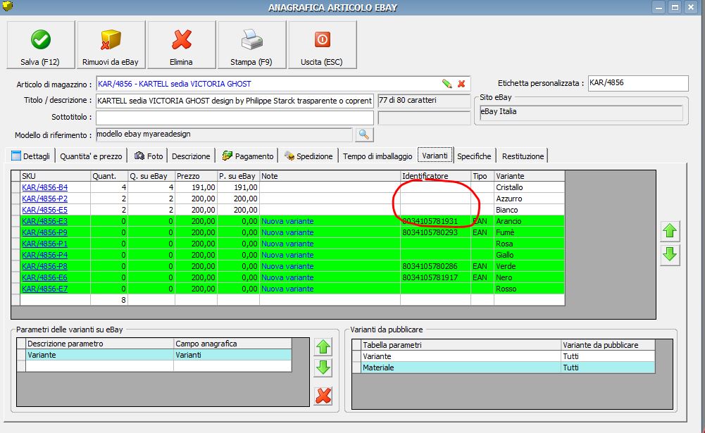The image size is (705, 433).
Task: Click the Uscita (ESC) exit button
Action: (322, 45)
